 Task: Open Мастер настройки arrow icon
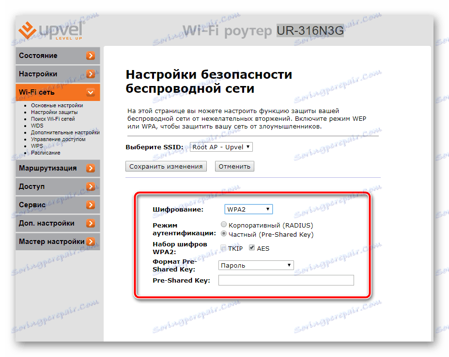pos(91,242)
